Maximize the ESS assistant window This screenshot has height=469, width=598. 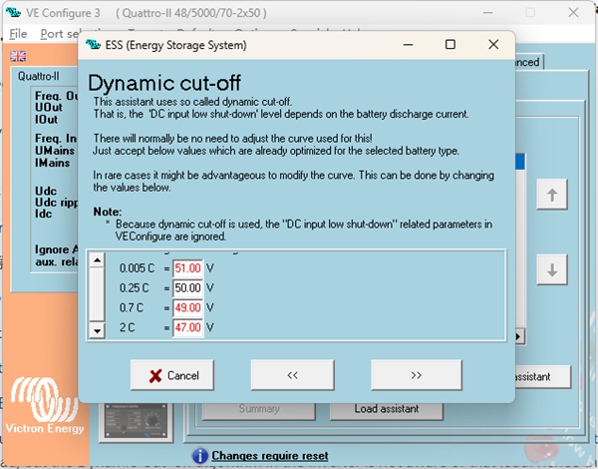450,45
